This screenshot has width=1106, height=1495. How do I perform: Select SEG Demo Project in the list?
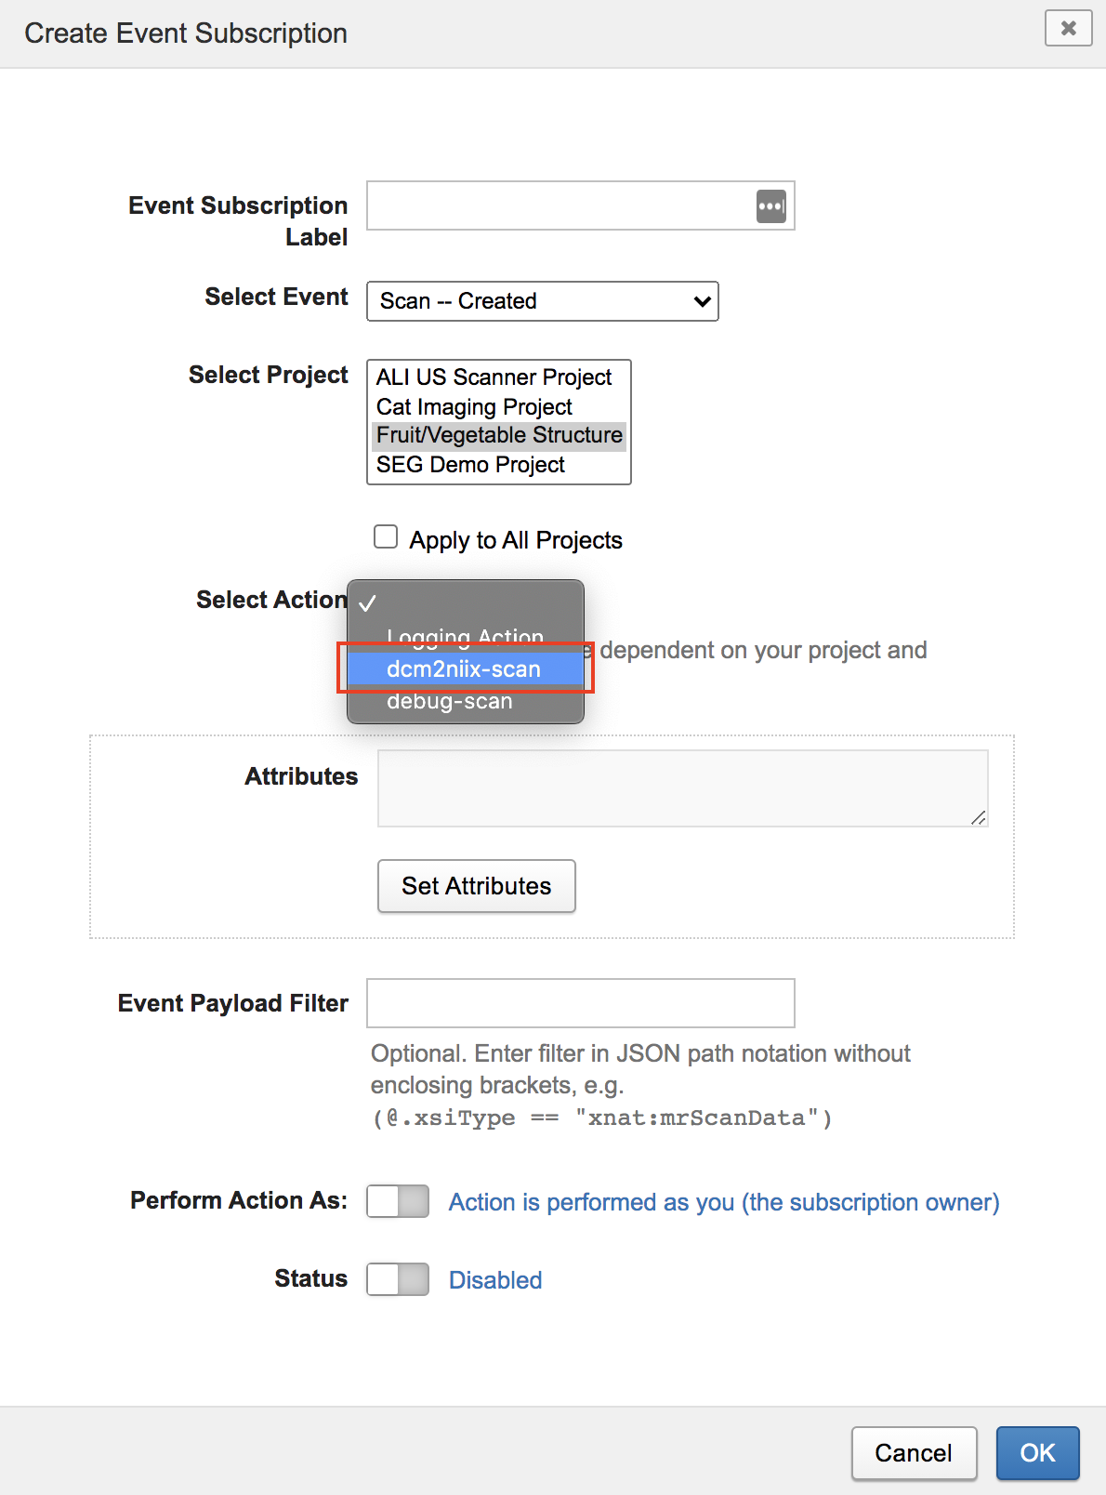click(x=469, y=464)
